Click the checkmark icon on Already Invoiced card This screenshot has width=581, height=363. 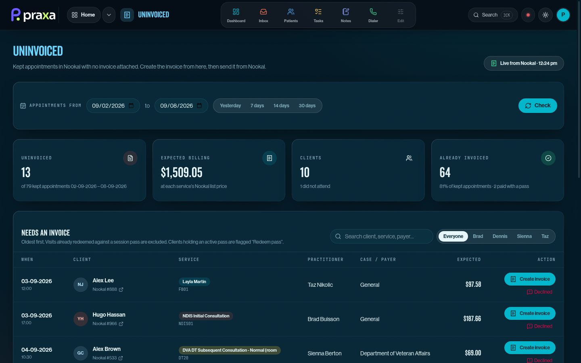(548, 158)
